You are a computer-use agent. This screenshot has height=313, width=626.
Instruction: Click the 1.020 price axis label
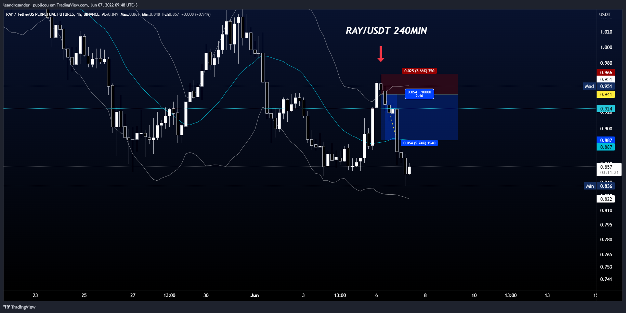tap(606, 32)
